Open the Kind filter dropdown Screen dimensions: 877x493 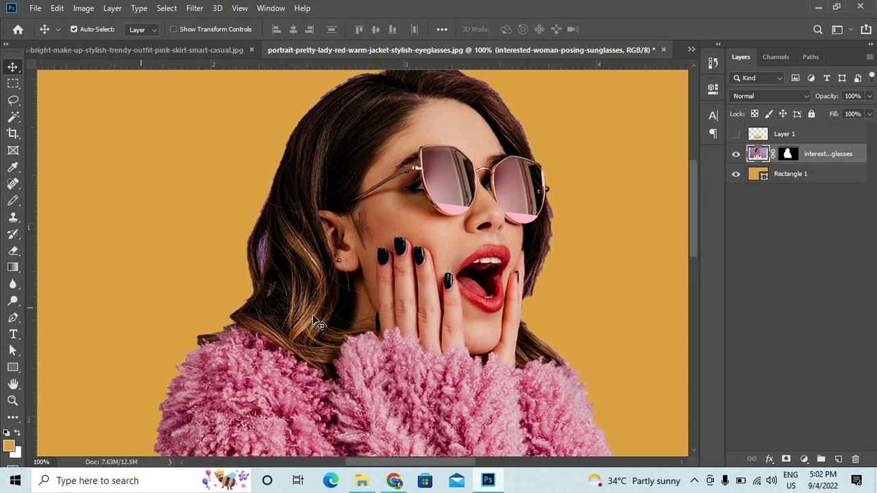coord(758,78)
